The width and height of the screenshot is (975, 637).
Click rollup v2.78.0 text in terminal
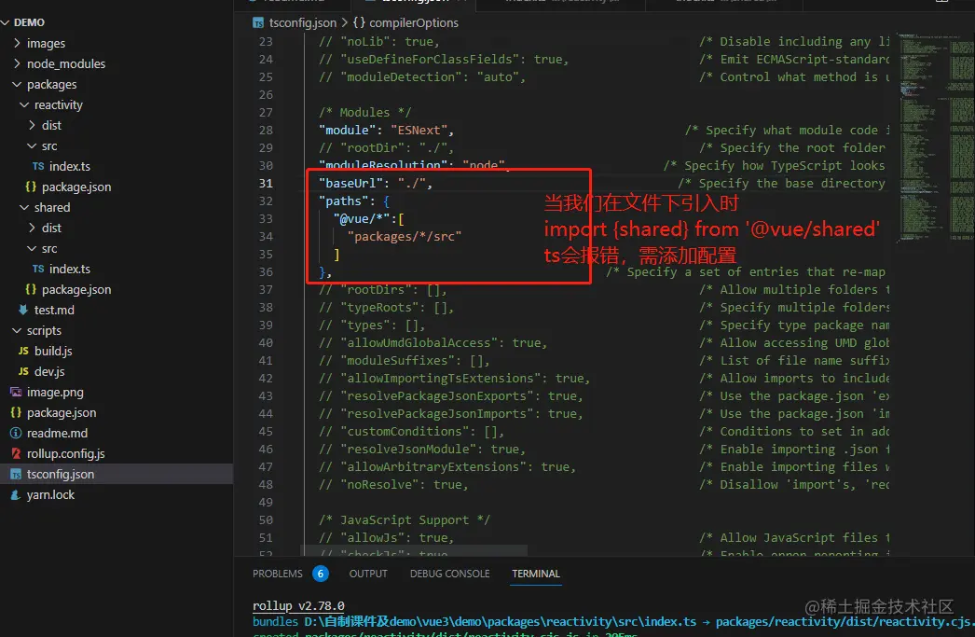click(298, 606)
